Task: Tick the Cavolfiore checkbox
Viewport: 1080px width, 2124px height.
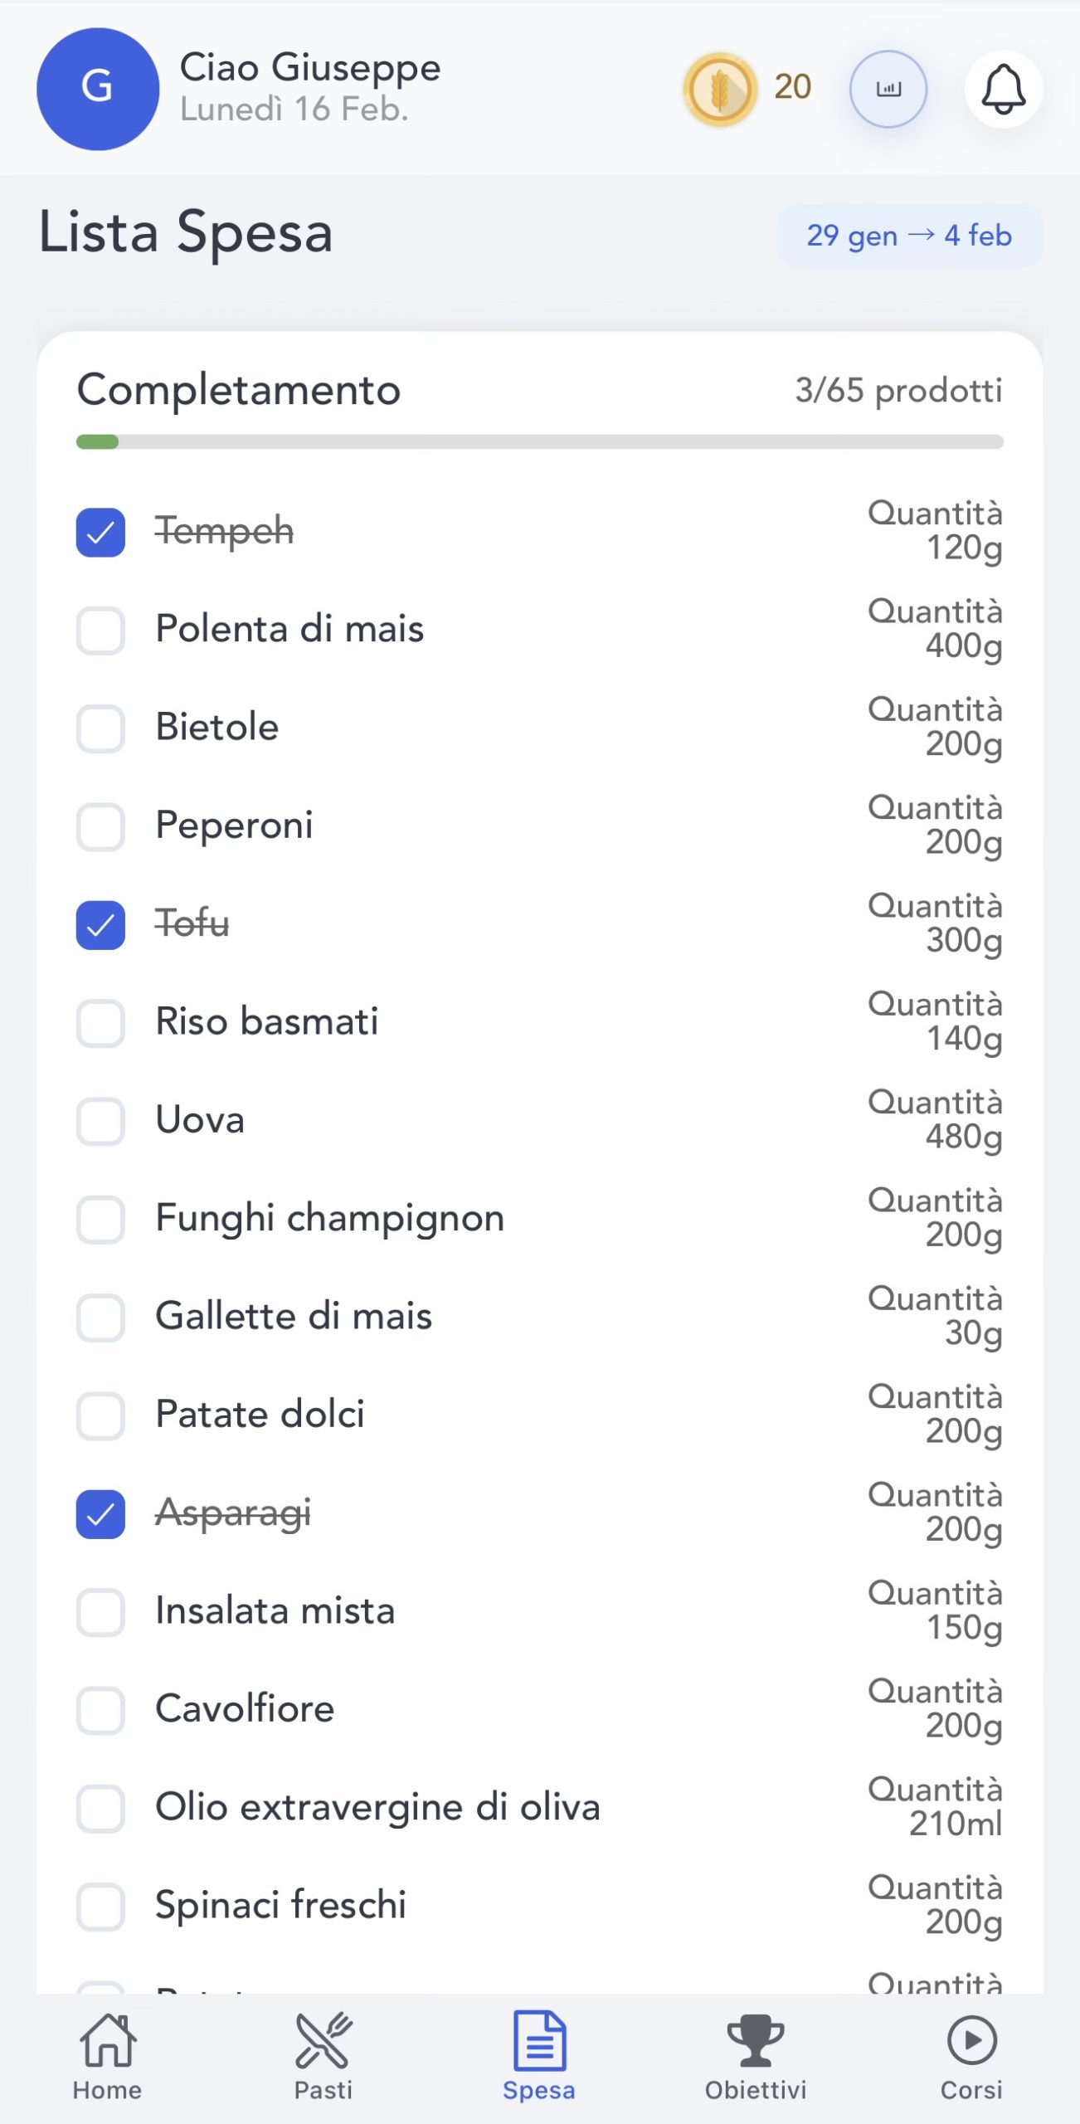Action: click(101, 1710)
